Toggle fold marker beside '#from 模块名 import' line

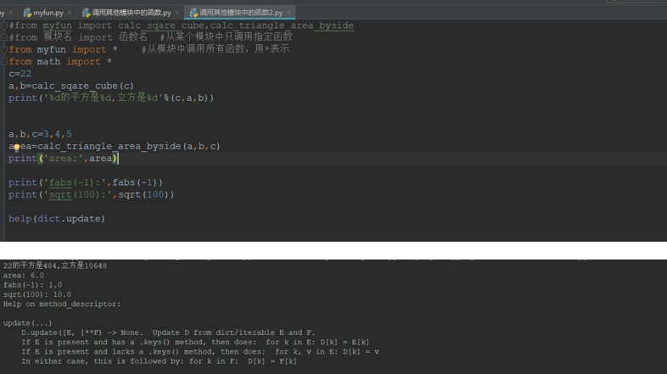point(4,37)
